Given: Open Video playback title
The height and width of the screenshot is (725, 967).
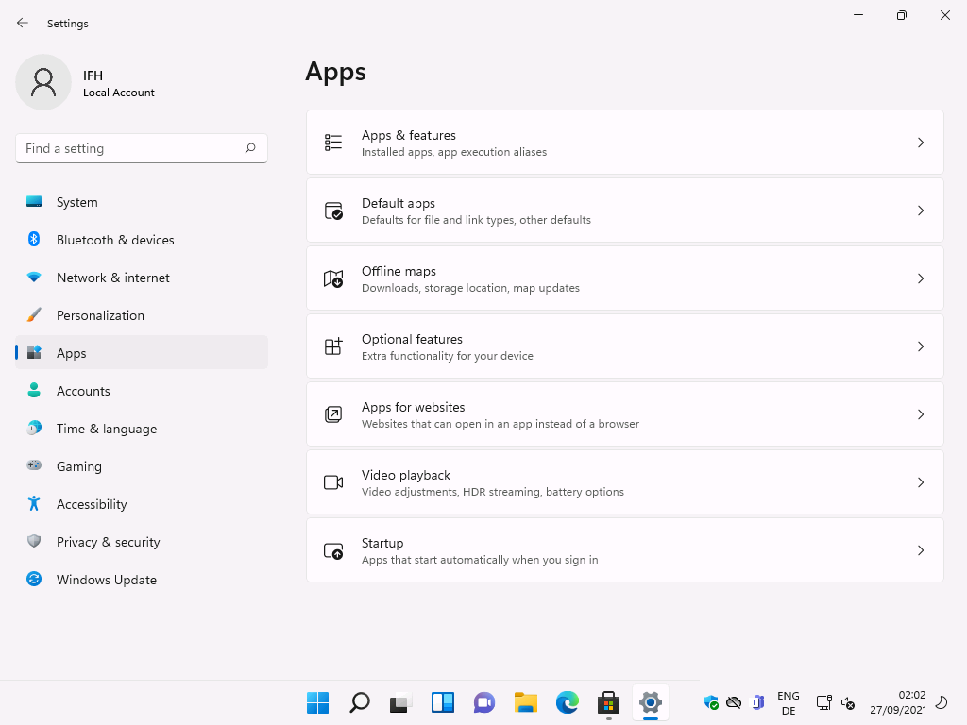Looking at the screenshot, I should tap(406, 475).
